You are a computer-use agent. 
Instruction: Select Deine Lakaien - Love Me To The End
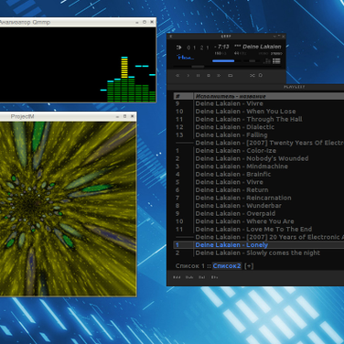259,230
